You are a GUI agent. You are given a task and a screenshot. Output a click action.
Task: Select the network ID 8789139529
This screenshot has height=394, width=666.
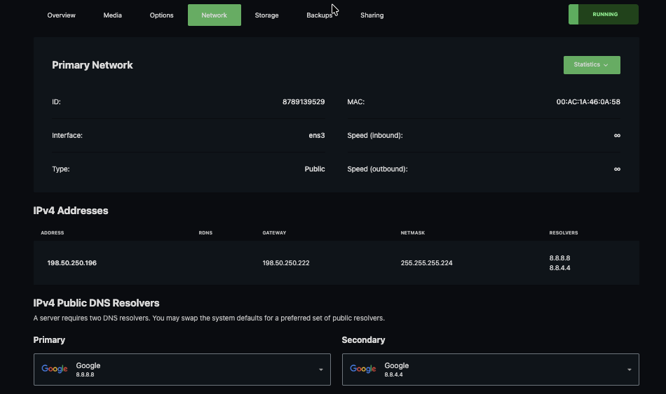pyautogui.click(x=304, y=101)
